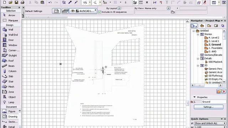Collapse the Details tree node
This screenshot has height=128, width=228.
coord(198,59)
